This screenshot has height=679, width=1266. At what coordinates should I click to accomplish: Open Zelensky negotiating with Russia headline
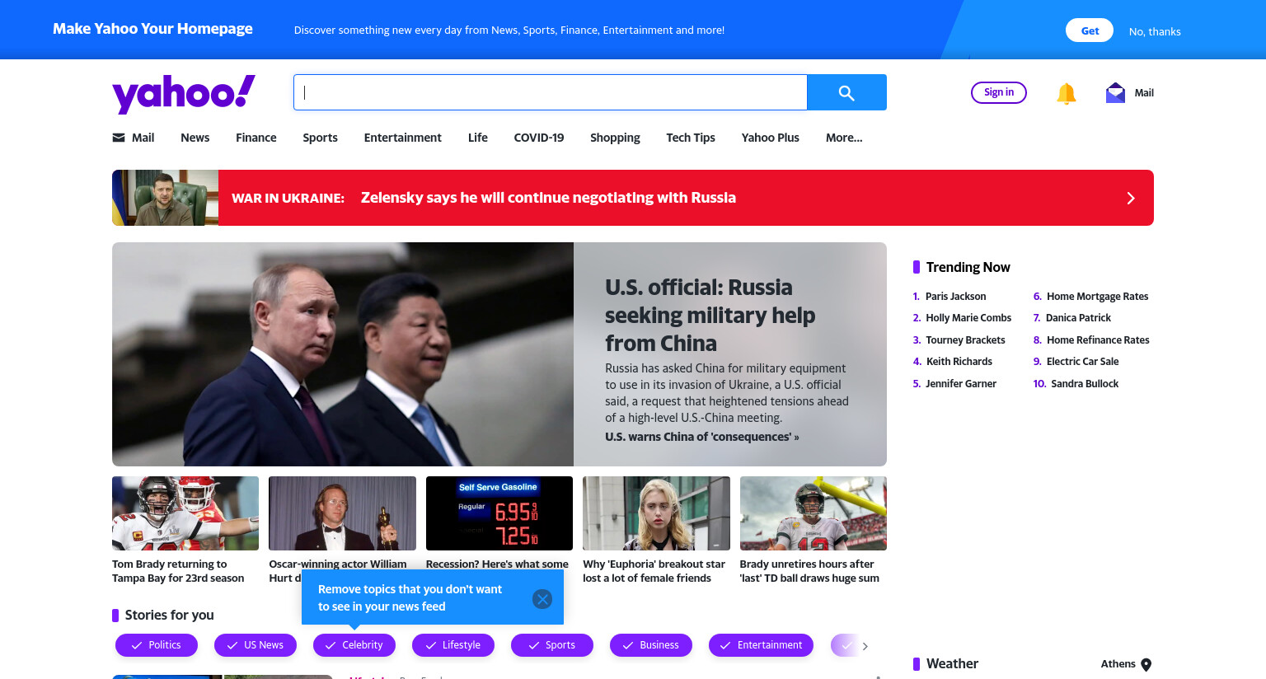548,198
